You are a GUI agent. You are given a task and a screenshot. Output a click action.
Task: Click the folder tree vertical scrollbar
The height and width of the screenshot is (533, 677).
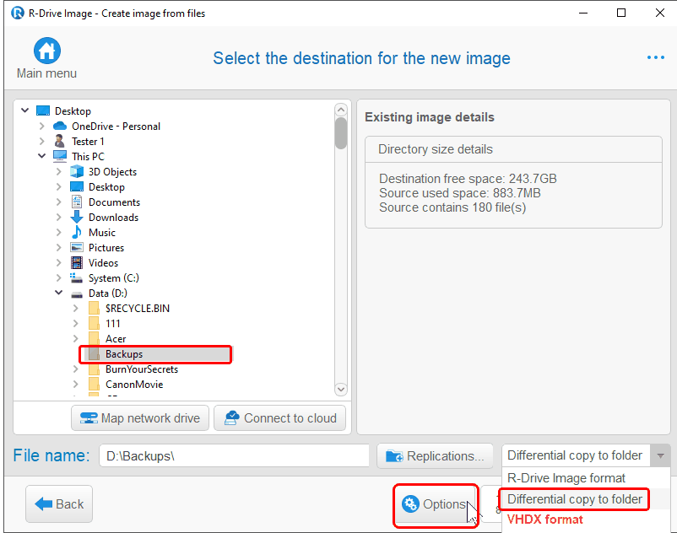click(x=341, y=253)
